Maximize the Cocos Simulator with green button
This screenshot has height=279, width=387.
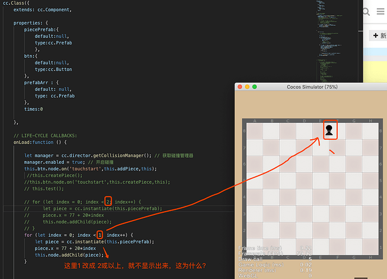[x=255, y=87]
